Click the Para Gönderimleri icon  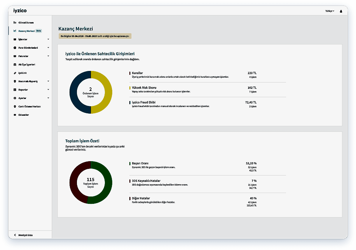(15, 48)
